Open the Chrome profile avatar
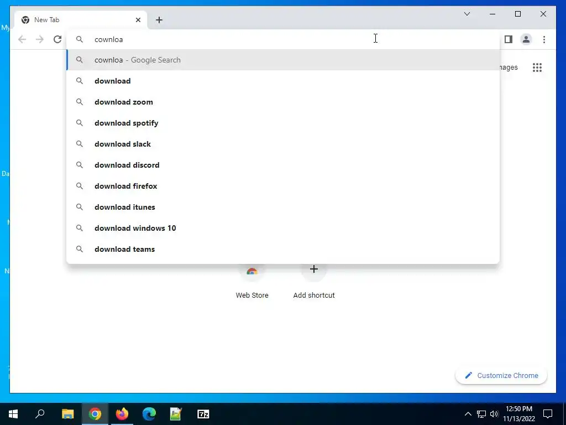Image resolution: width=566 pixels, height=425 pixels. tap(526, 39)
